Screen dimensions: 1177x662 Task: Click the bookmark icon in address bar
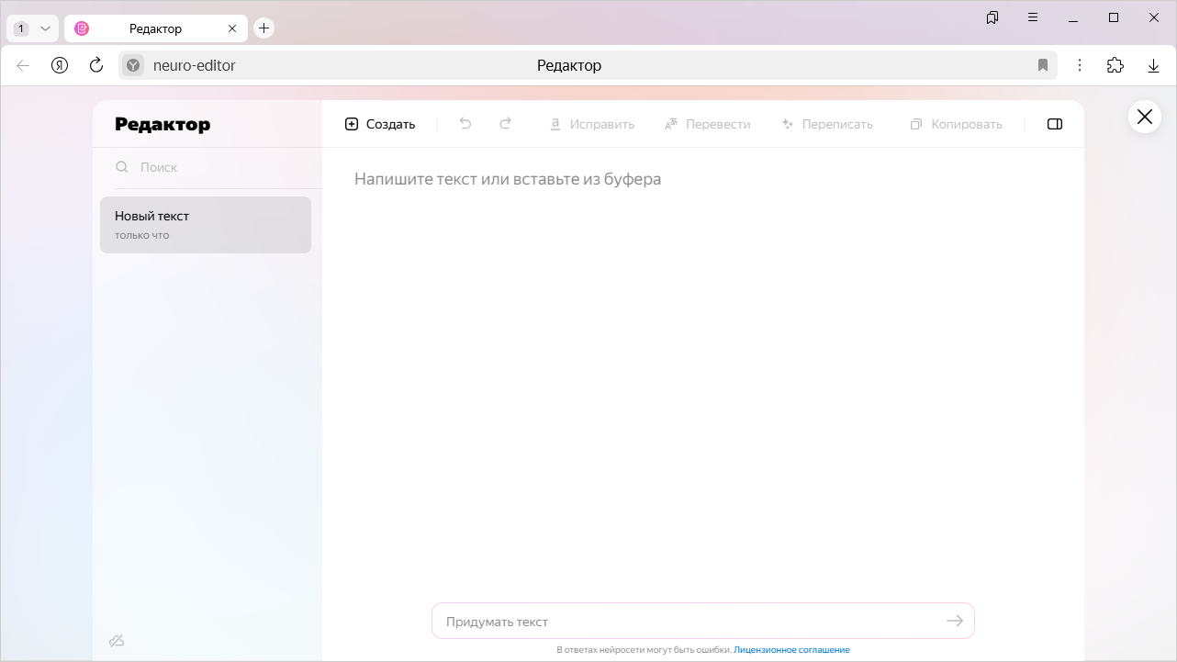coord(1043,65)
